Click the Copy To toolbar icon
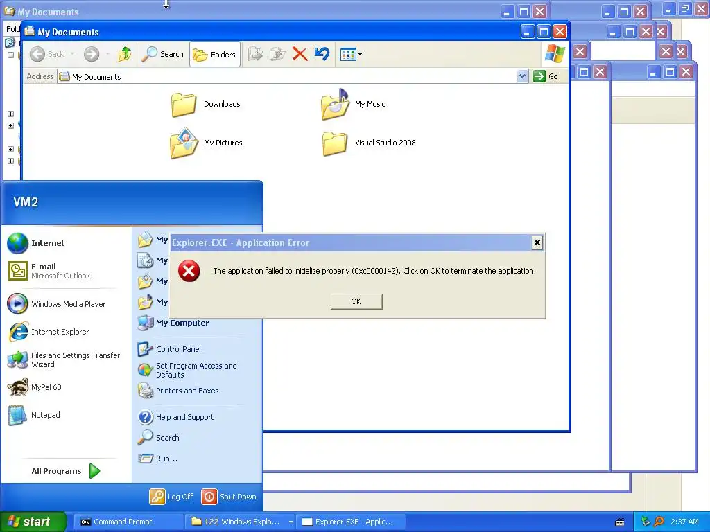This screenshot has height=532, width=710. point(277,54)
